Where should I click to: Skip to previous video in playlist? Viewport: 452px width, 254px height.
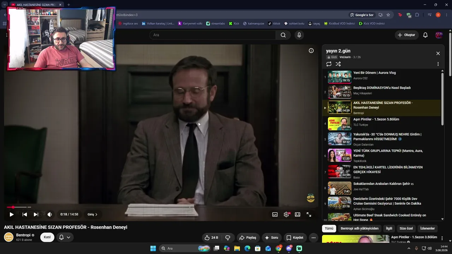point(25,214)
